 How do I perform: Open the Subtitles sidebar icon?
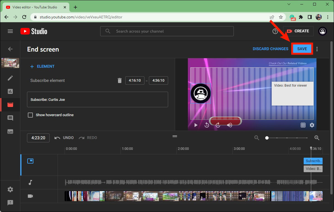click(10, 131)
